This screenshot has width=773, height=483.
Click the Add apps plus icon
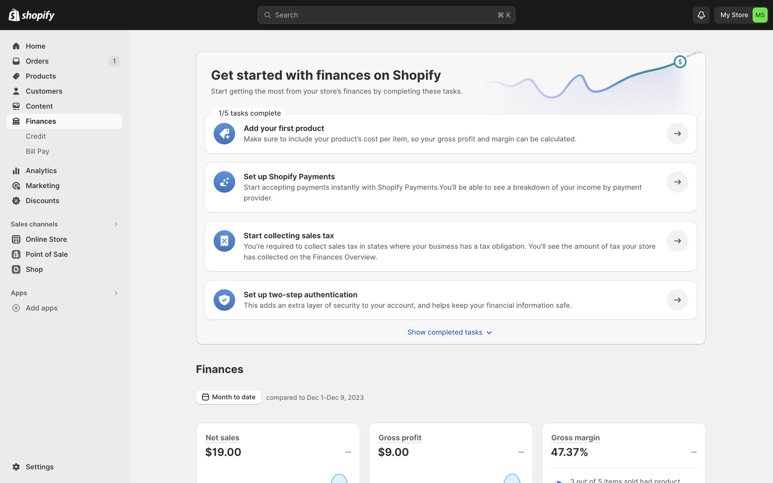(16, 308)
